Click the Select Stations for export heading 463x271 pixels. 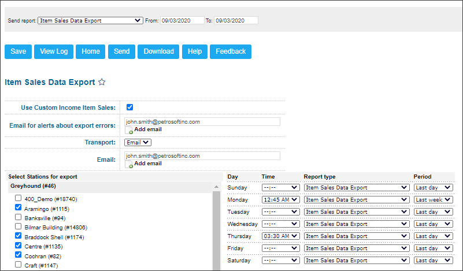(x=43, y=177)
